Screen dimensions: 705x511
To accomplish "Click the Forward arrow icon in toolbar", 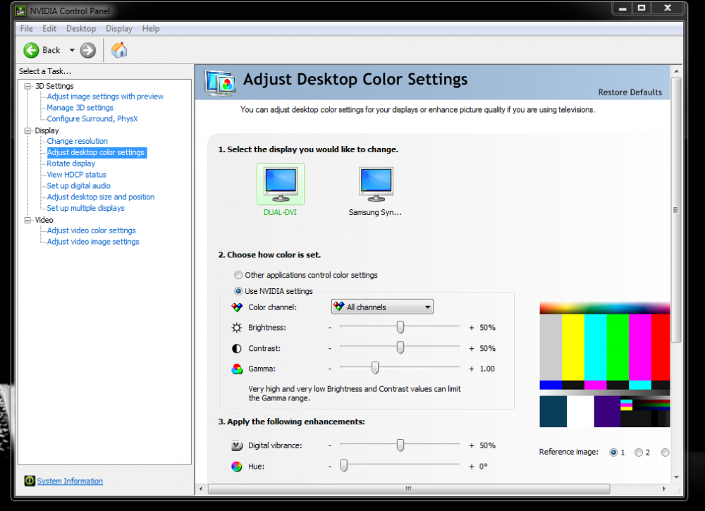I will 87,50.
